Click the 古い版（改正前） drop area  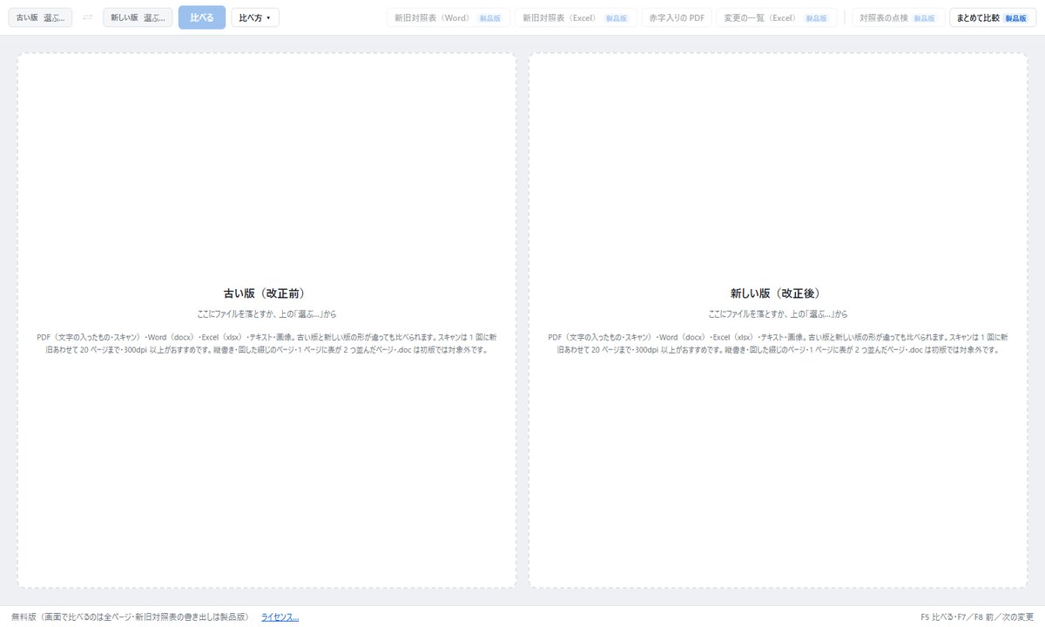[266, 320]
